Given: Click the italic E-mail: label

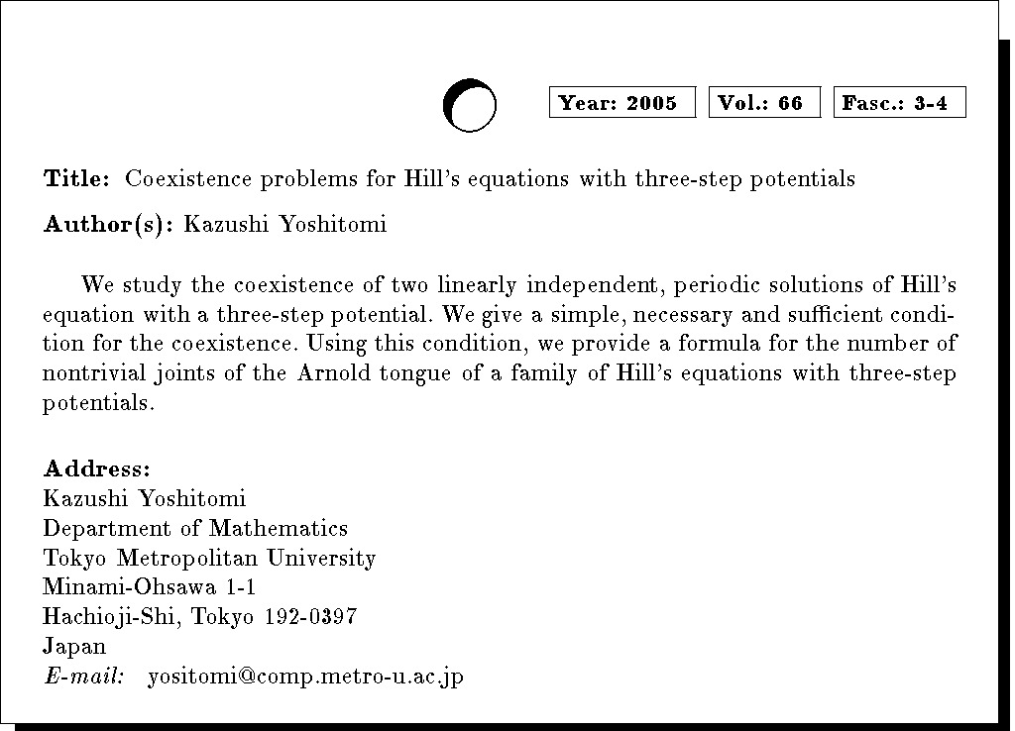Looking at the screenshot, I should pos(84,678).
